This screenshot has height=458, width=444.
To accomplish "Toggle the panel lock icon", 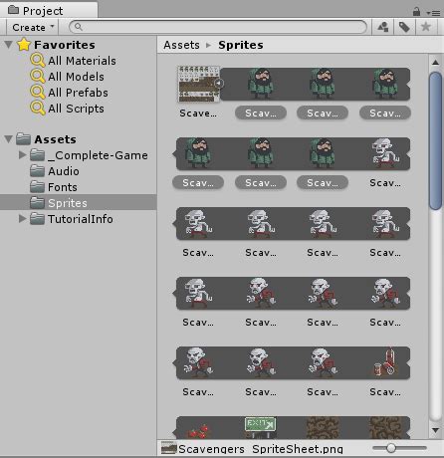I will point(416,12).
